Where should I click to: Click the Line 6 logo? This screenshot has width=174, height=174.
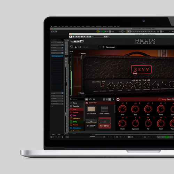point(77,41)
